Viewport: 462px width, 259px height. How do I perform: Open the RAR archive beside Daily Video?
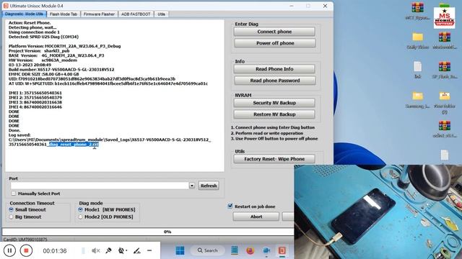pyautogui.click(x=445, y=40)
